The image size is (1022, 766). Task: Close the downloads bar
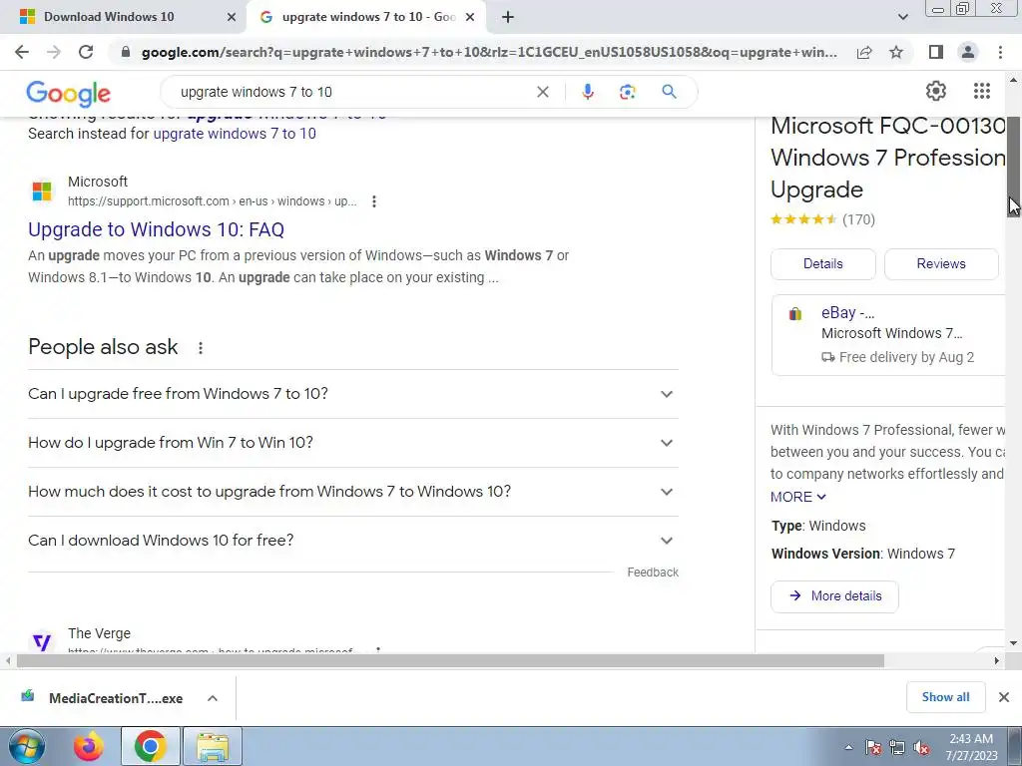pos(1004,697)
